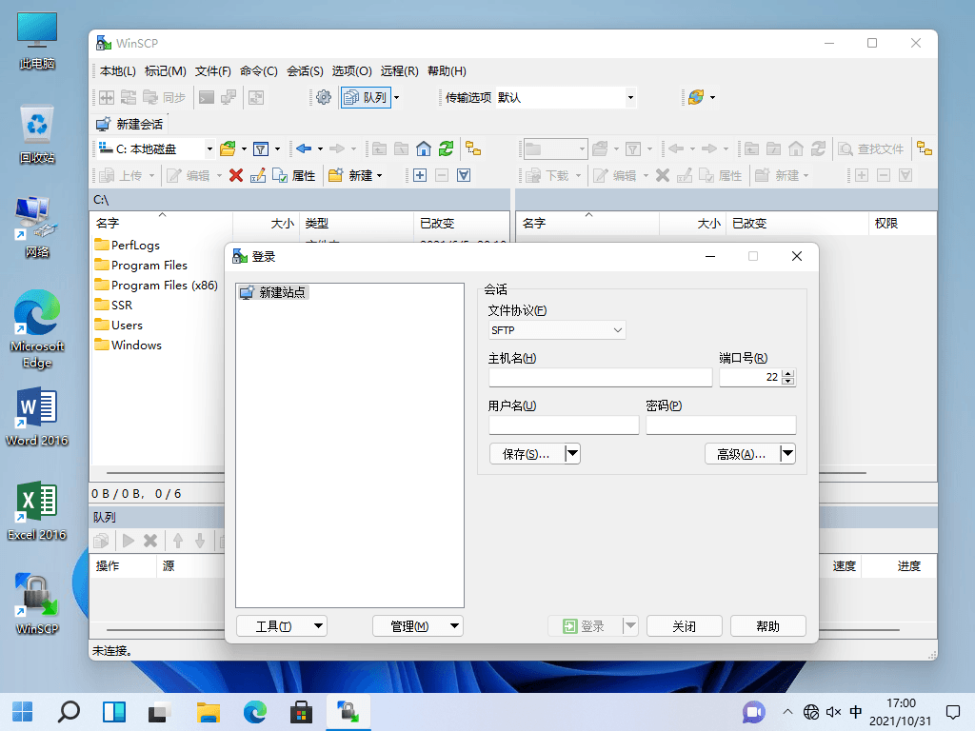Open the Options (选项) menu
The width and height of the screenshot is (975, 731).
[x=351, y=70]
